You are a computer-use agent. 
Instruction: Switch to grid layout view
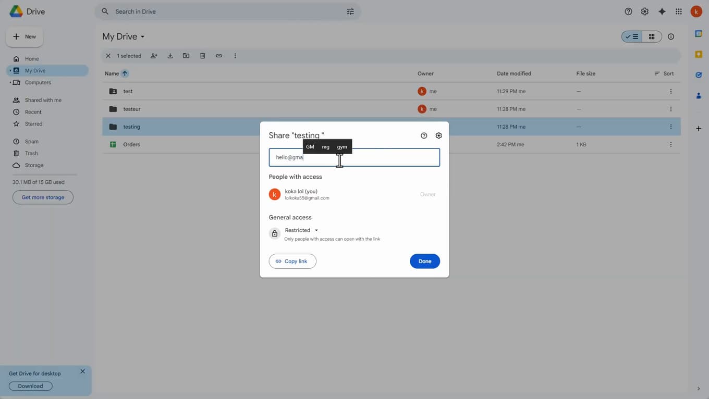[x=652, y=36]
